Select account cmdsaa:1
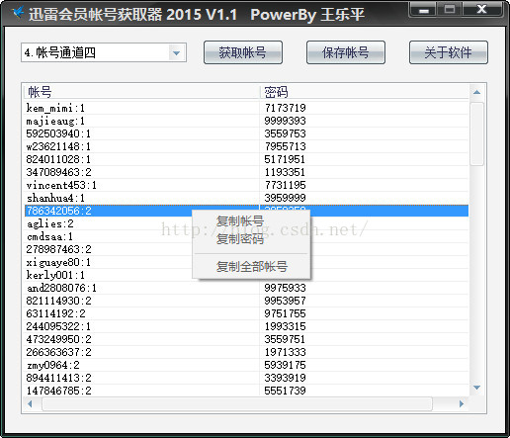Image resolution: width=510 pixels, height=438 pixels. coord(49,236)
